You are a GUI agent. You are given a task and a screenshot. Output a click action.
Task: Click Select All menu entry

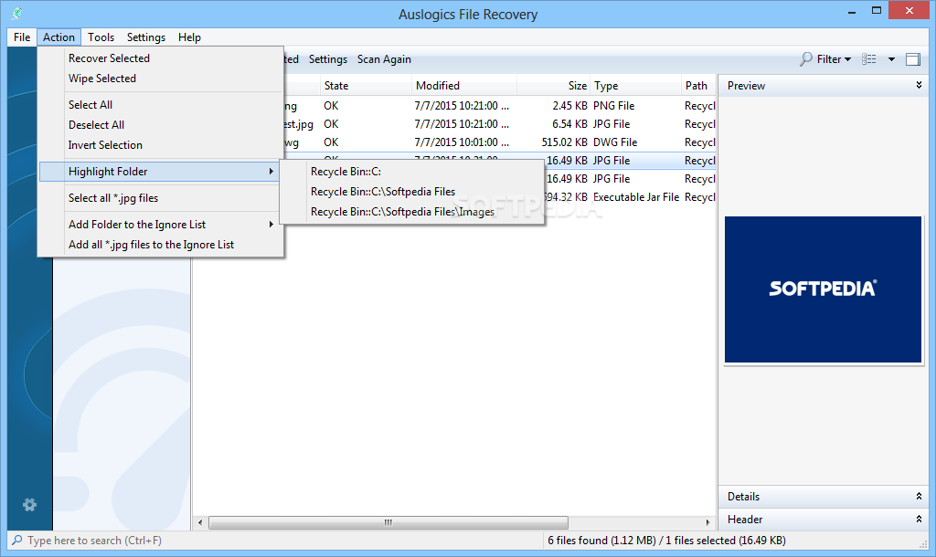pos(161,104)
